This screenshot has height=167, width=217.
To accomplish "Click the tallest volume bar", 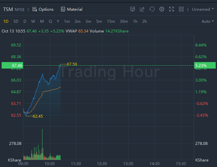I will pos(42,143).
